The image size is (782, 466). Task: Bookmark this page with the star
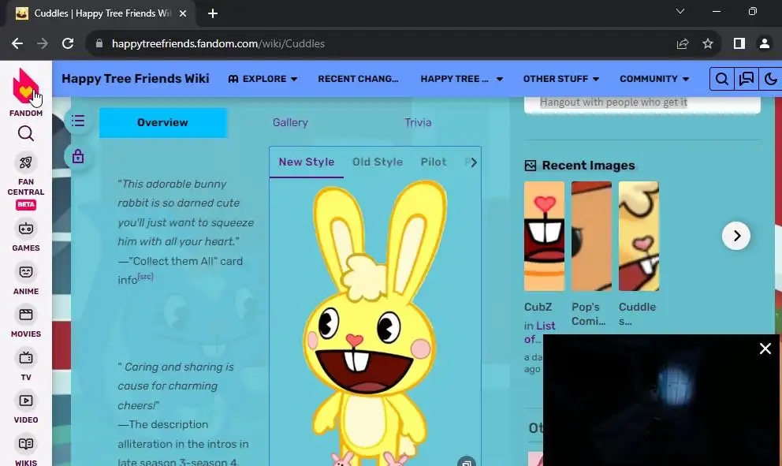coord(708,43)
